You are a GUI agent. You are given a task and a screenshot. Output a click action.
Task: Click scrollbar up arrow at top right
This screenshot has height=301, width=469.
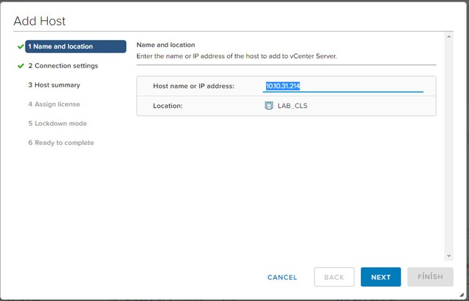[449, 37]
